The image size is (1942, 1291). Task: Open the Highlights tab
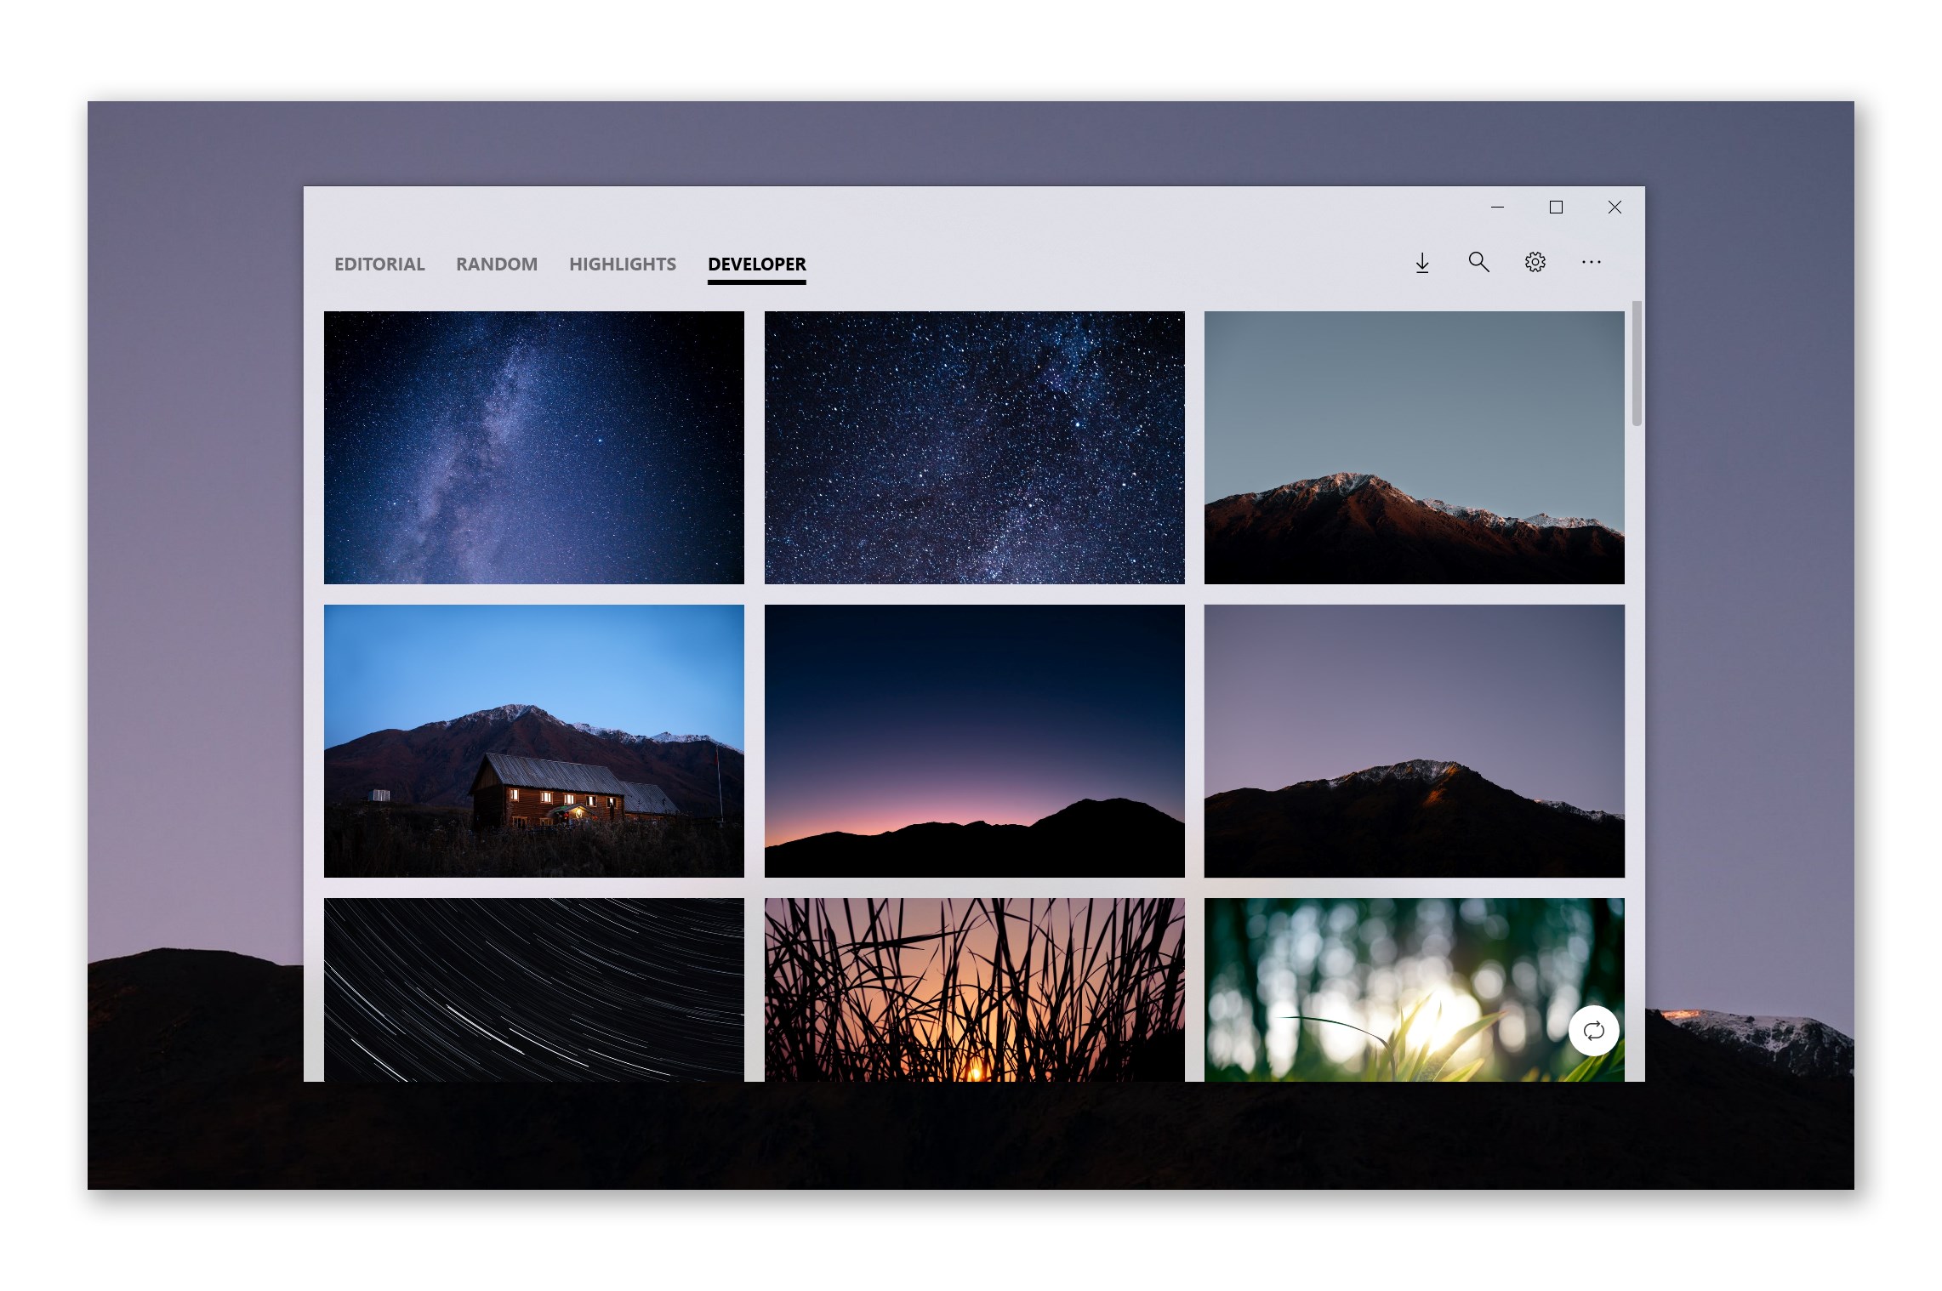(623, 264)
